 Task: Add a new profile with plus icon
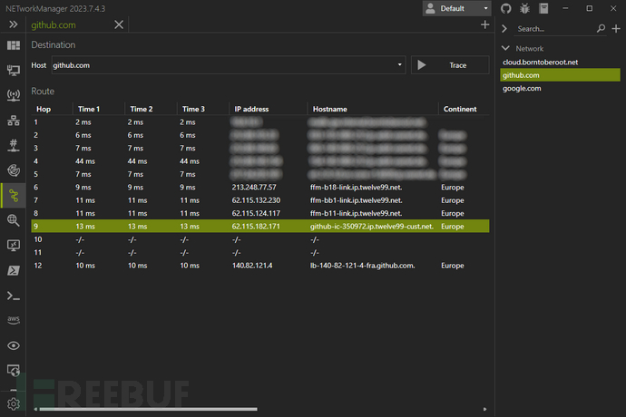tap(616, 29)
